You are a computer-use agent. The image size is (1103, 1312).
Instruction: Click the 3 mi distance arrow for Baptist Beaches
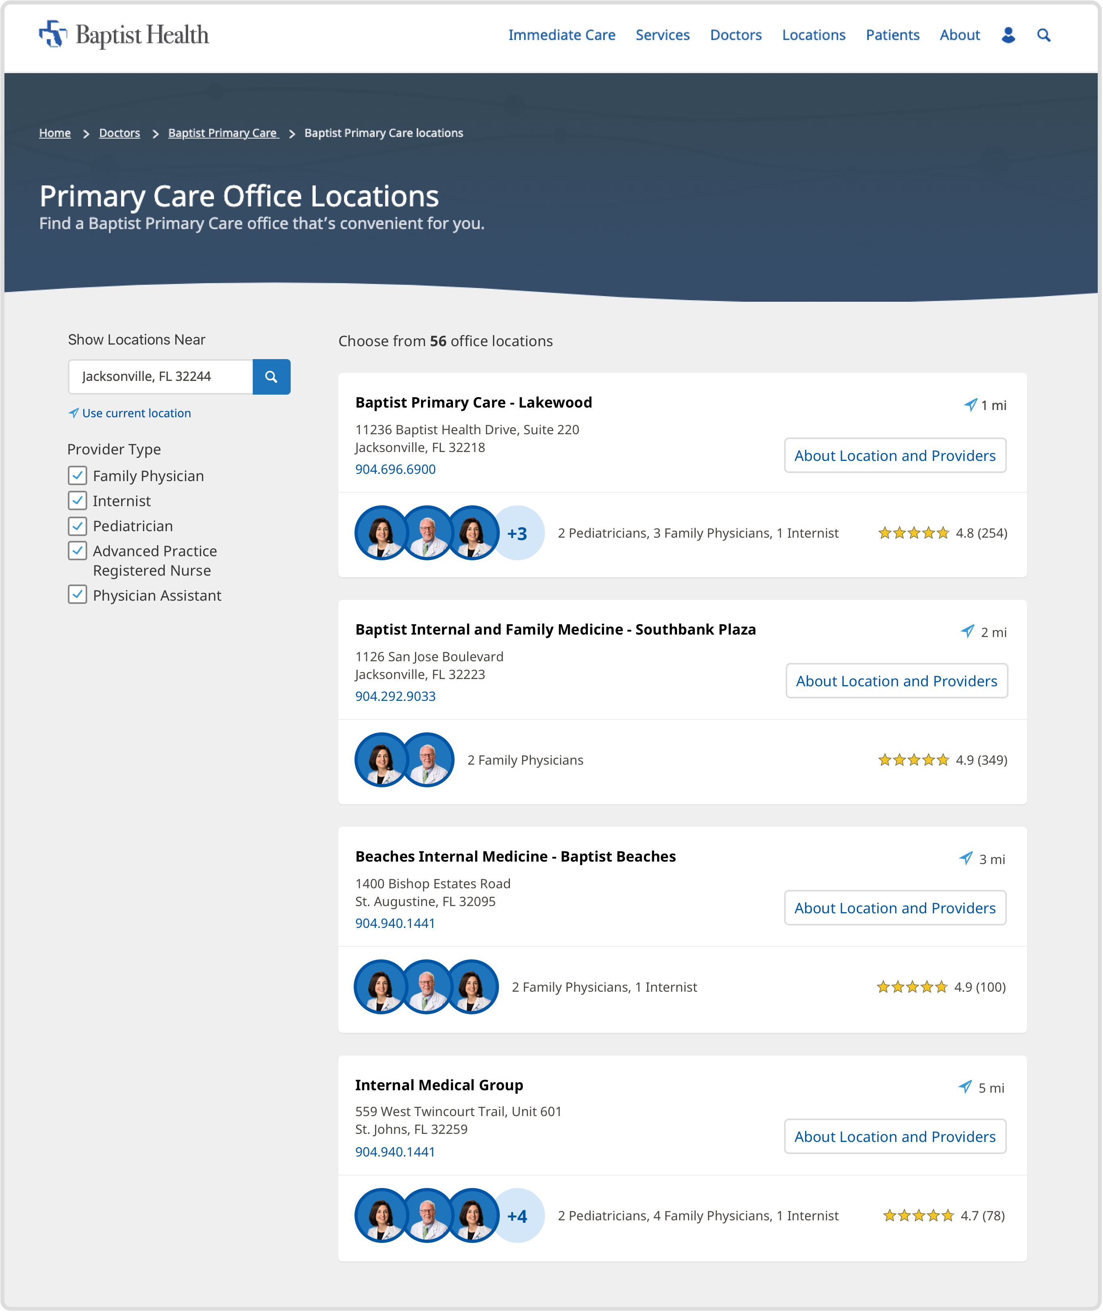[966, 858]
